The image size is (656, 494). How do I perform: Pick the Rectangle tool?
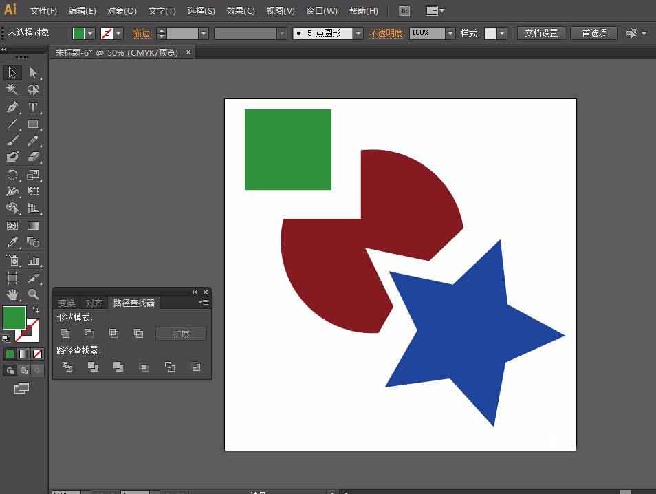pos(33,124)
